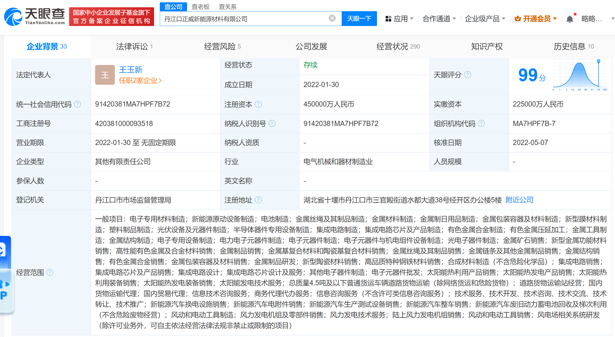Open the 企业背景 tab
This screenshot has height=337, width=615.
[47, 47]
